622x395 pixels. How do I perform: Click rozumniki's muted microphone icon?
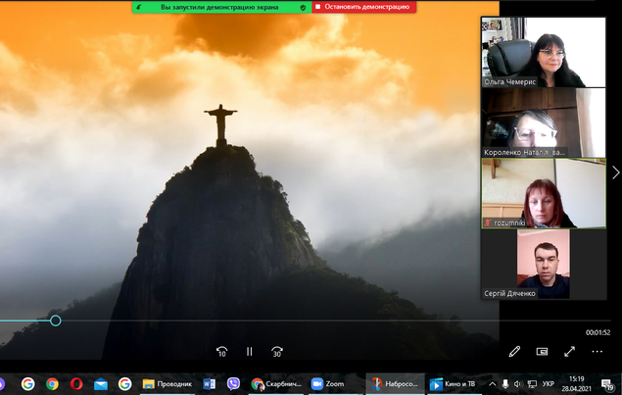tap(488, 222)
